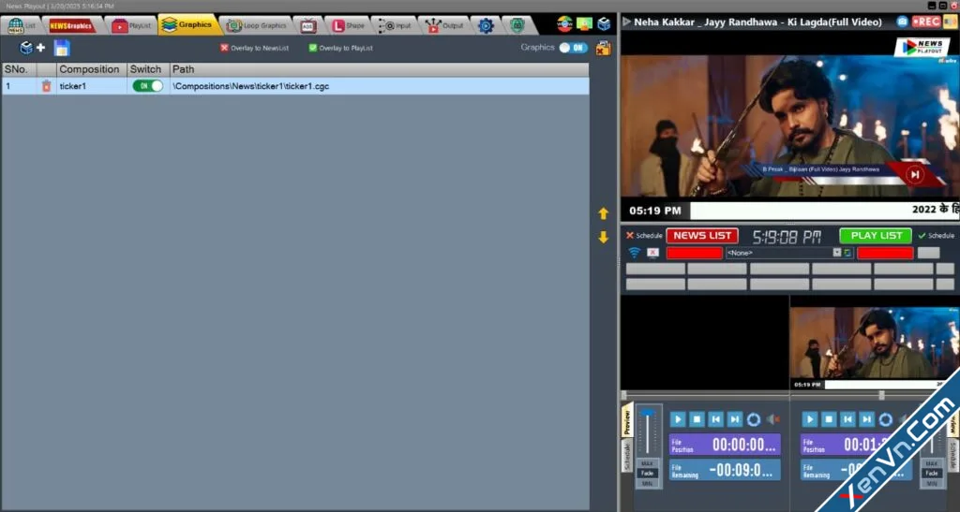This screenshot has width=960, height=512.
Task: Play in the left preview player
Action: point(678,419)
